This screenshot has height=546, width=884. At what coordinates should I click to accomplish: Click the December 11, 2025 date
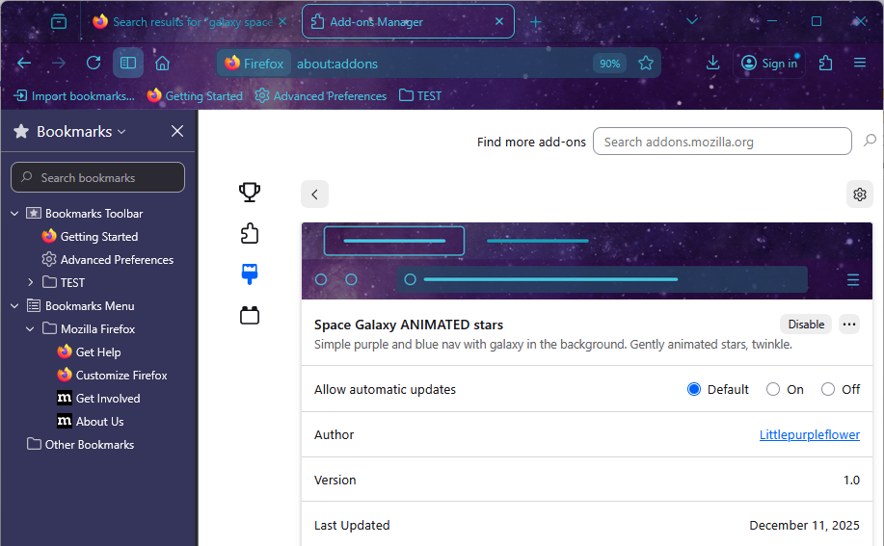pyautogui.click(x=804, y=525)
